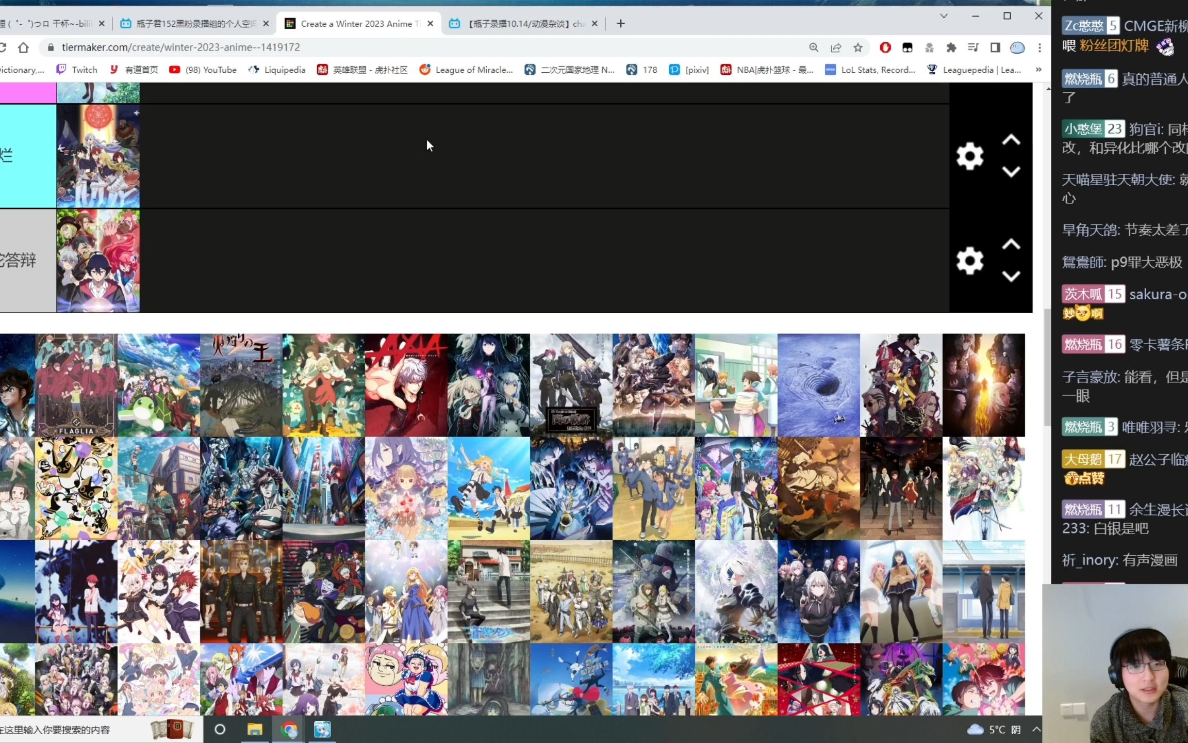Click the black mask-face extension icon

point(907,47)
